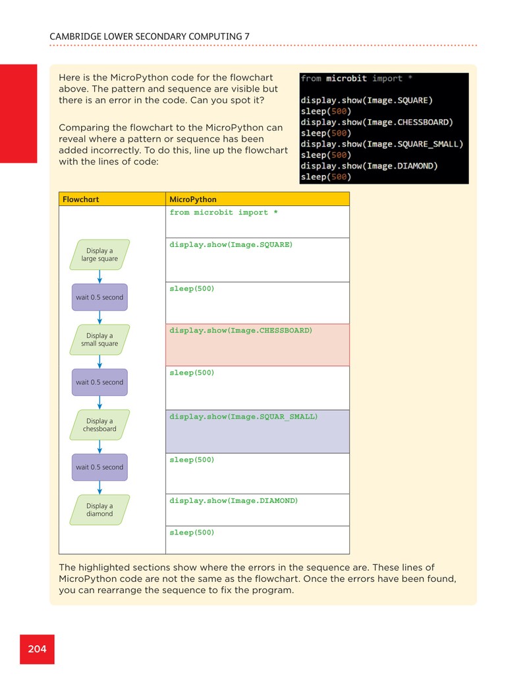Screen dimensions: 527x682
Task: Click the page number 204
Action: 37,649
